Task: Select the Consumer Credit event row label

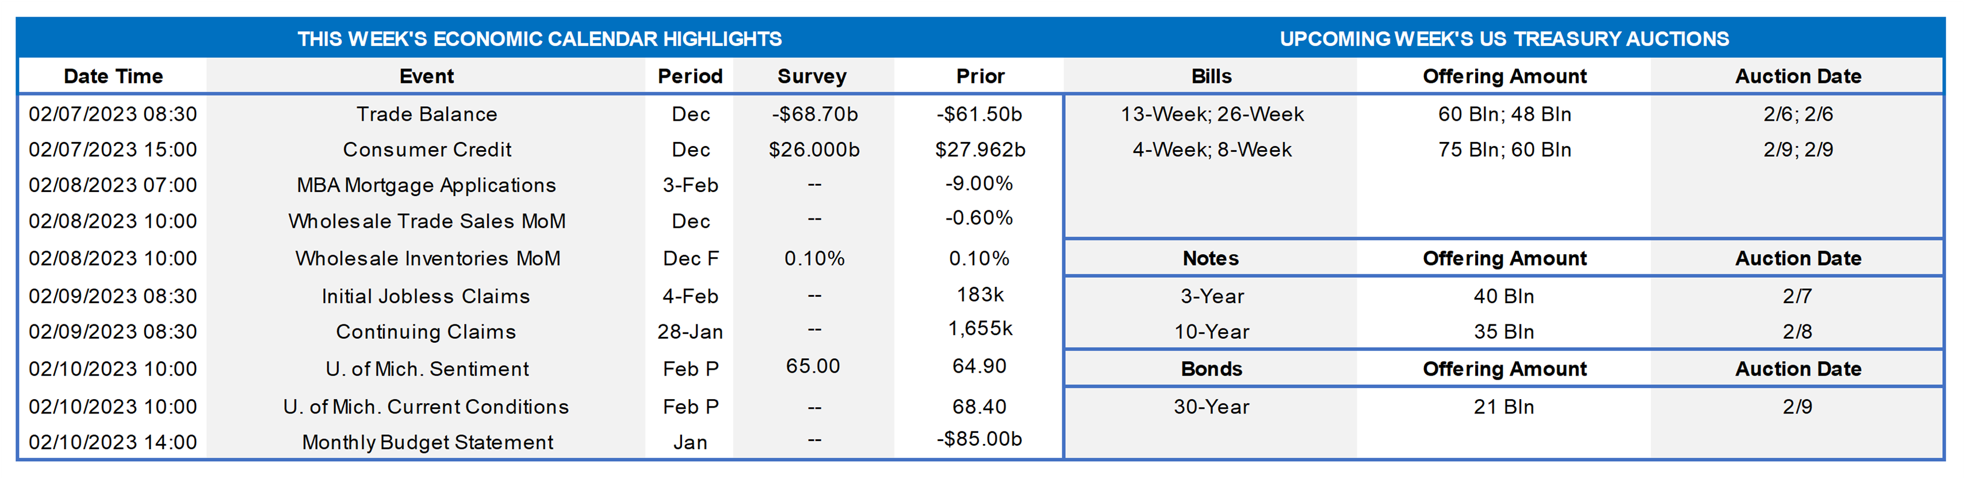Action: tap(426, 150)
